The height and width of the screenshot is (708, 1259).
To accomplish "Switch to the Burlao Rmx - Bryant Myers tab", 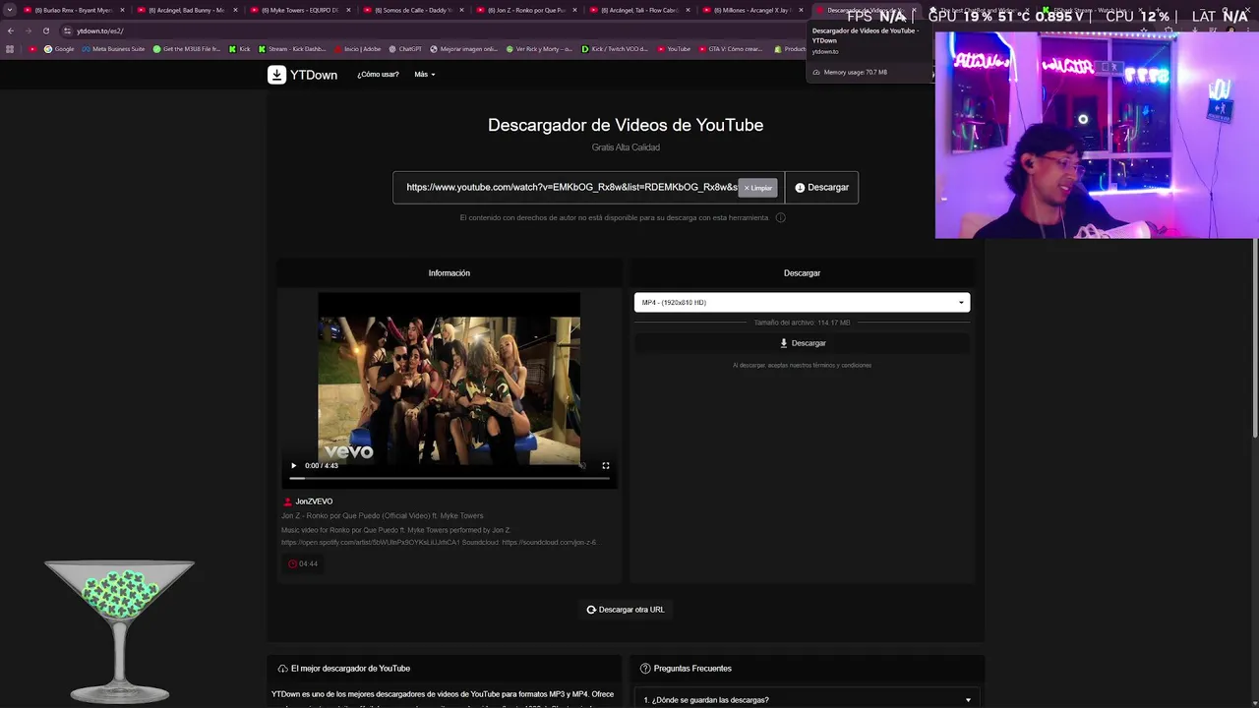I will [x=74, y=10].
